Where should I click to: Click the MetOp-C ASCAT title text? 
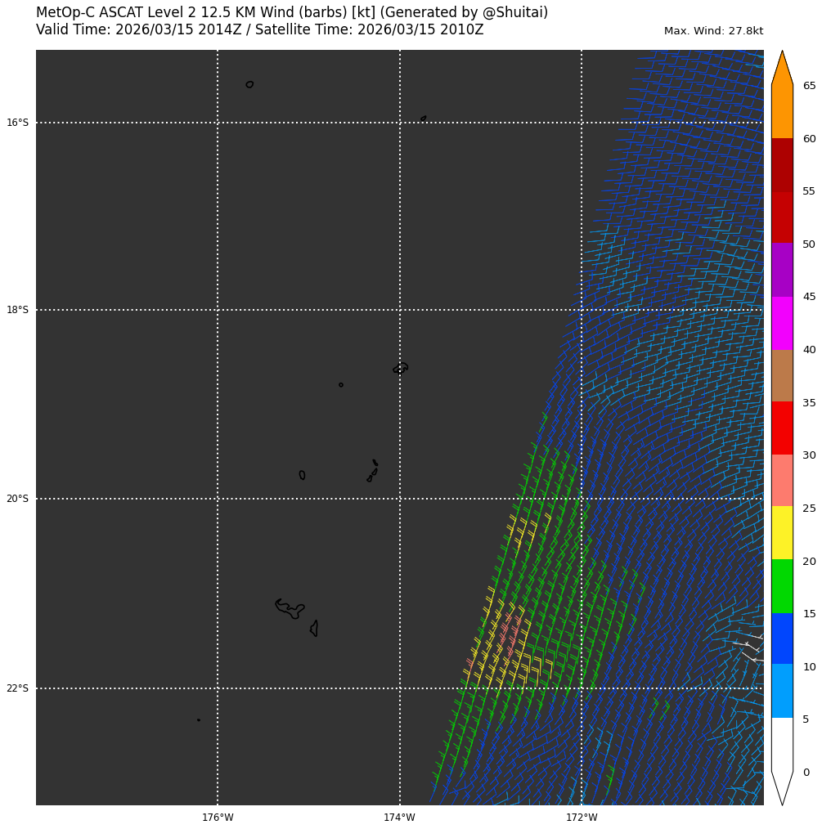291,13
